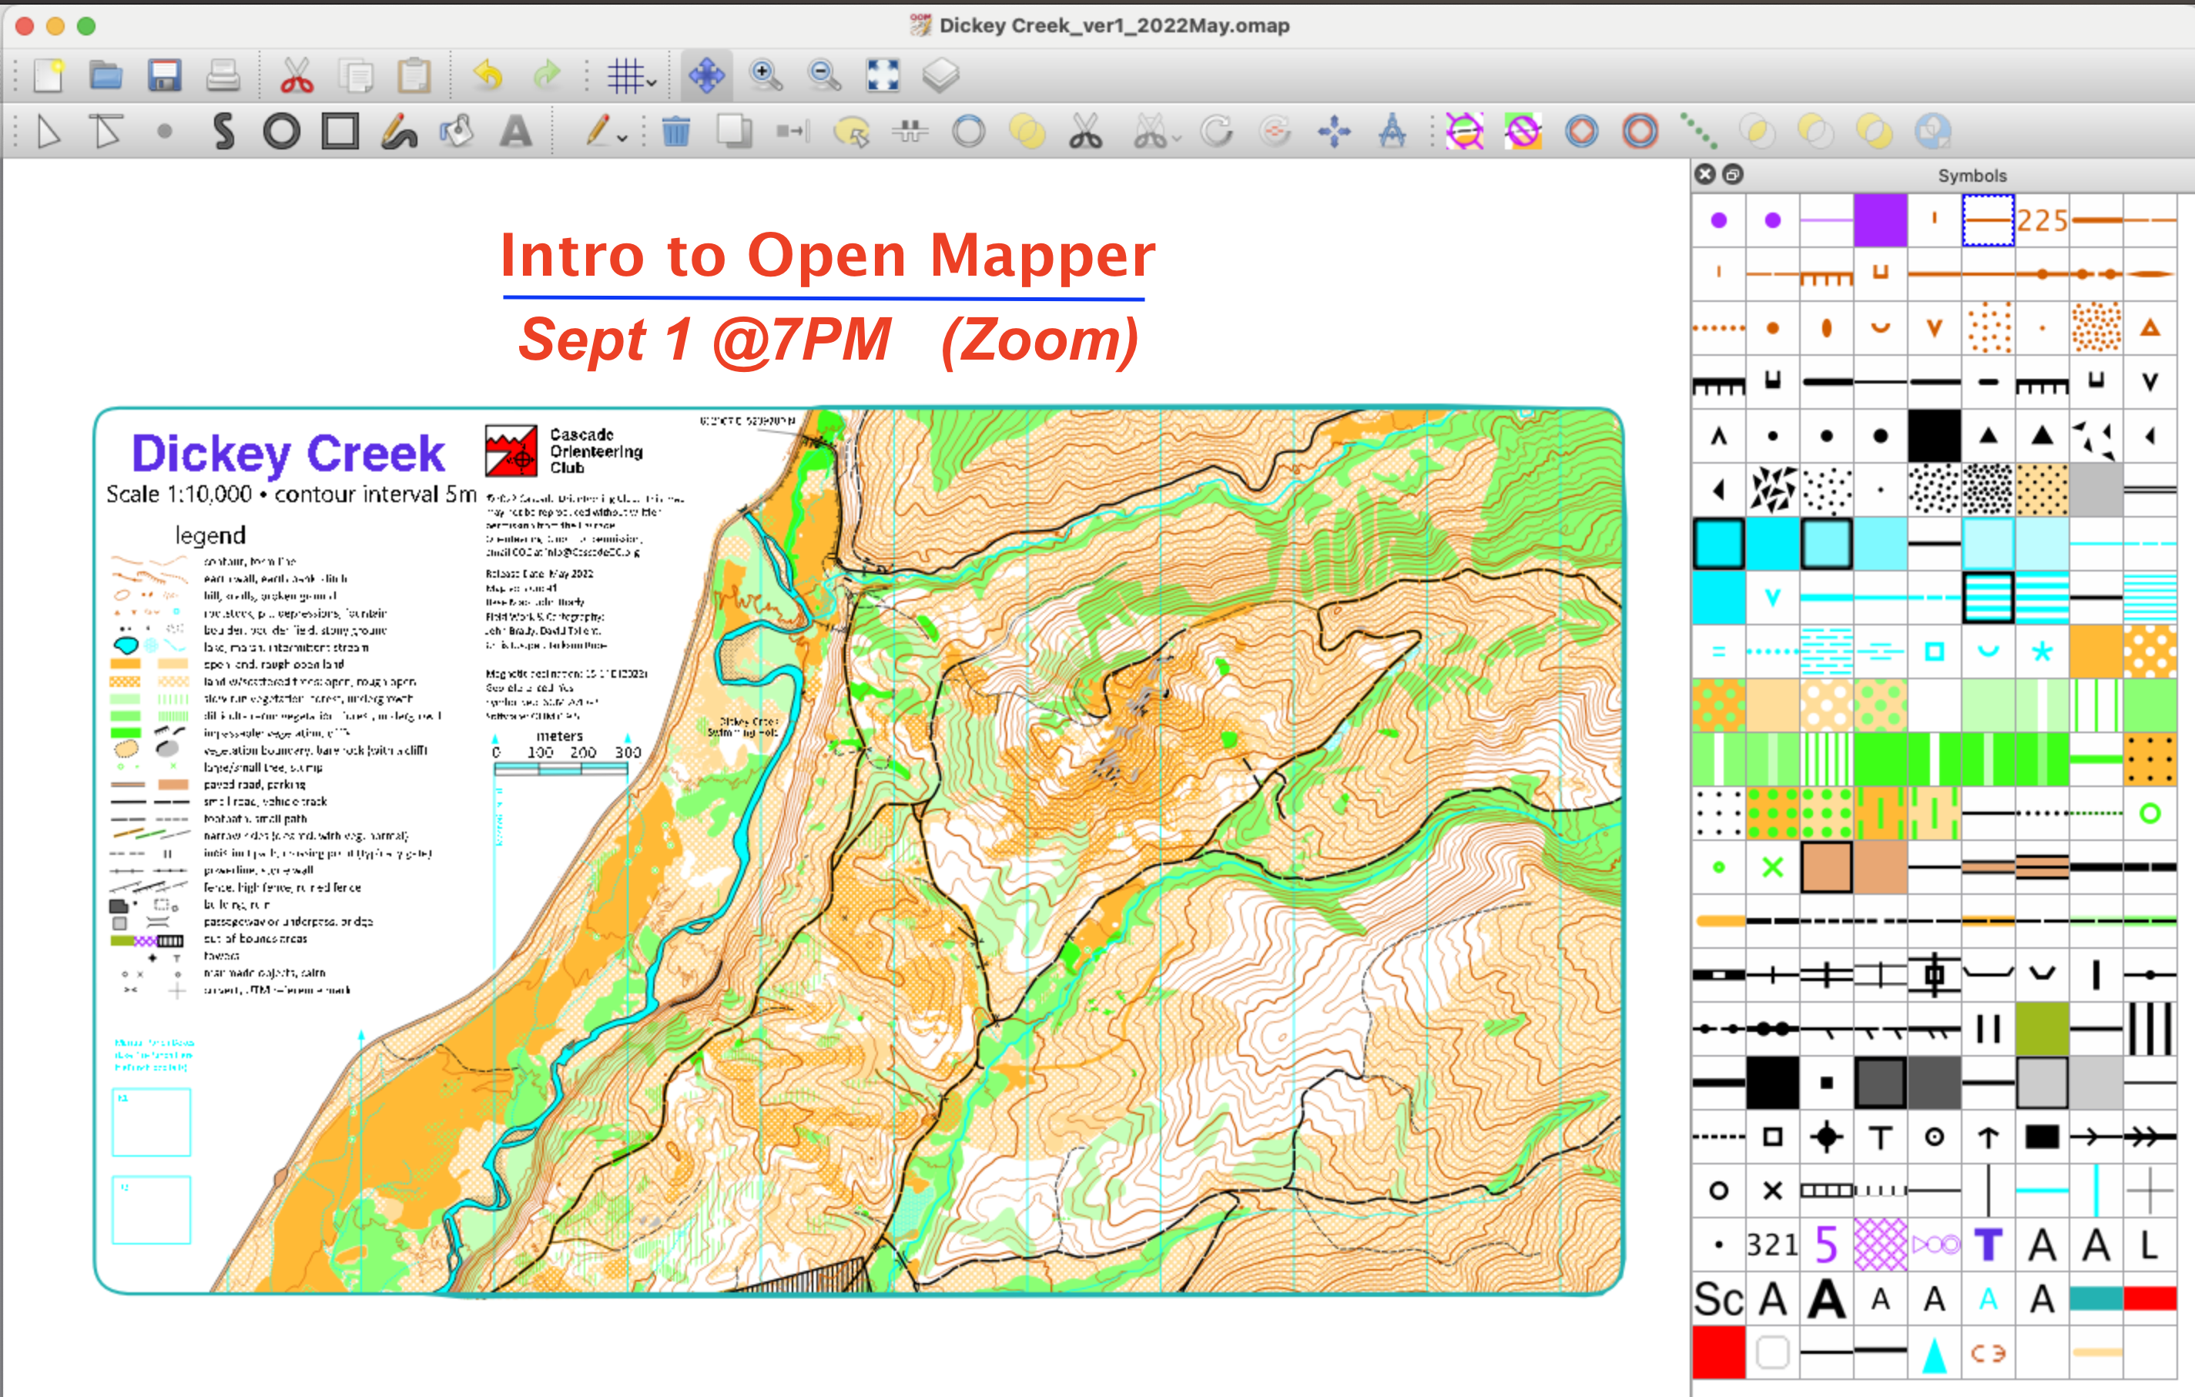Select the Write text tool
Screen dimensions: 2195x1397
(516, 132)
